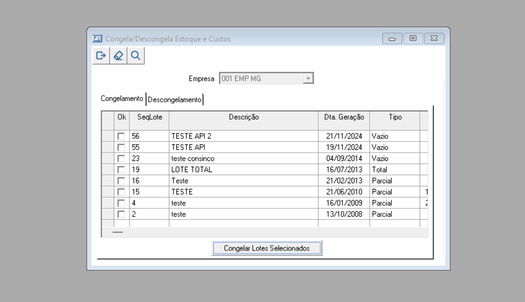Select checkbox of LOTE TOTAL row
The height and width of the screenshot is (302, 525).
coord(121,170)
